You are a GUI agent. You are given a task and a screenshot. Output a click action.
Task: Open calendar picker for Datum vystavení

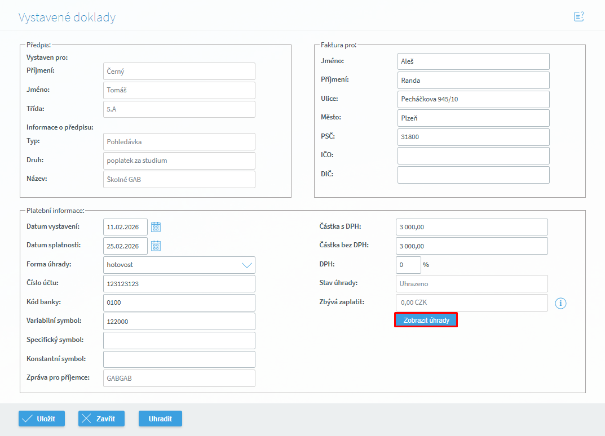pyautogui.click(x=156, y=227)
